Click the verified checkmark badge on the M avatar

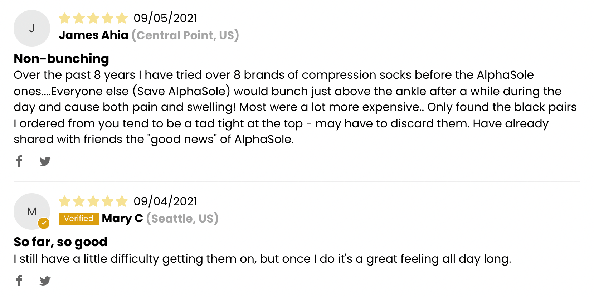click(x=44, y=223)
